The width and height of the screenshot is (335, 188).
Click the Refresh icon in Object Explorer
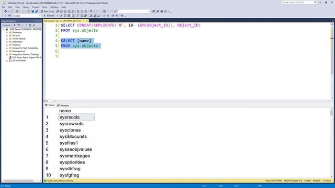coord(30,25)
